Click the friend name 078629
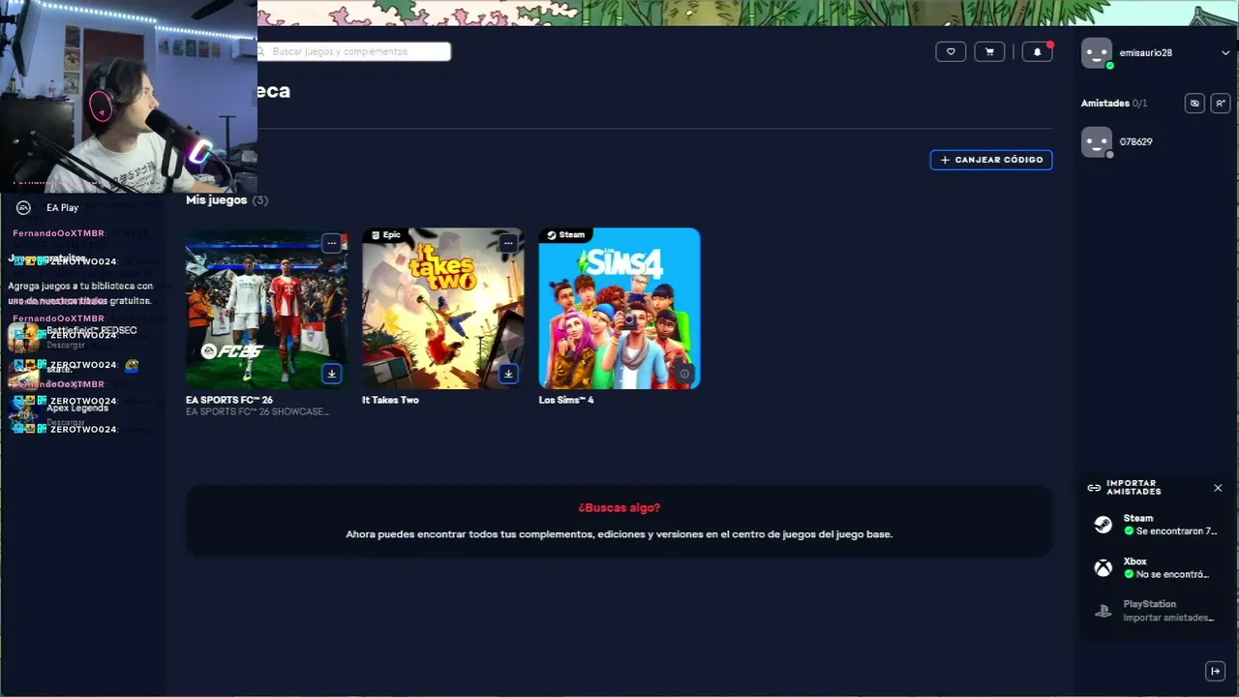Viewport: 1239px width, 697px height. [1135, 141]
